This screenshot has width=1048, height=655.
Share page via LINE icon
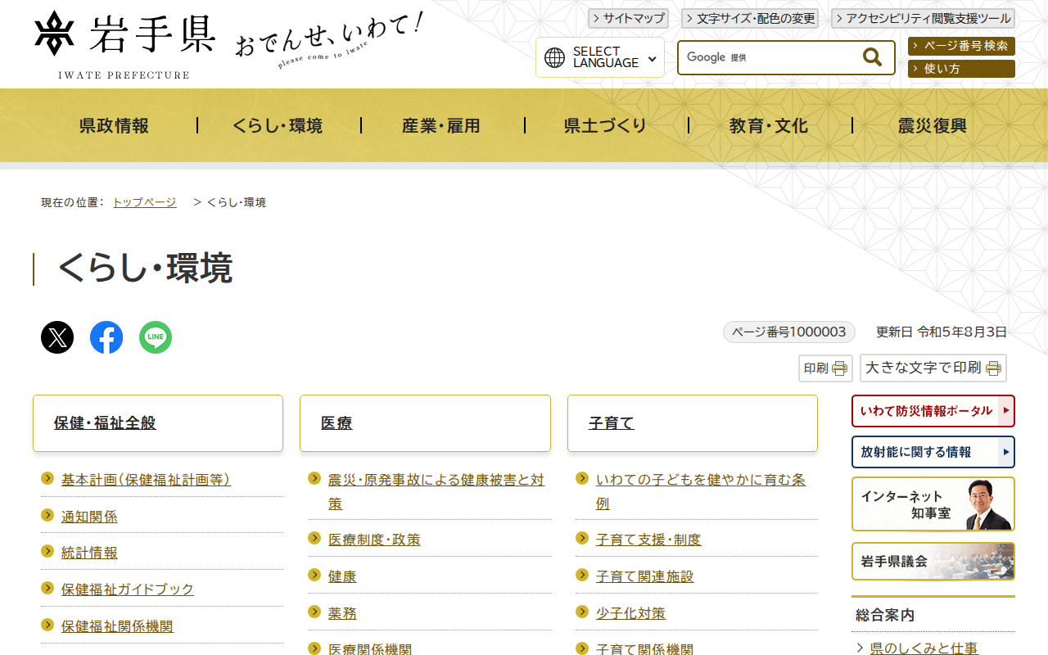tap(156, 337)
